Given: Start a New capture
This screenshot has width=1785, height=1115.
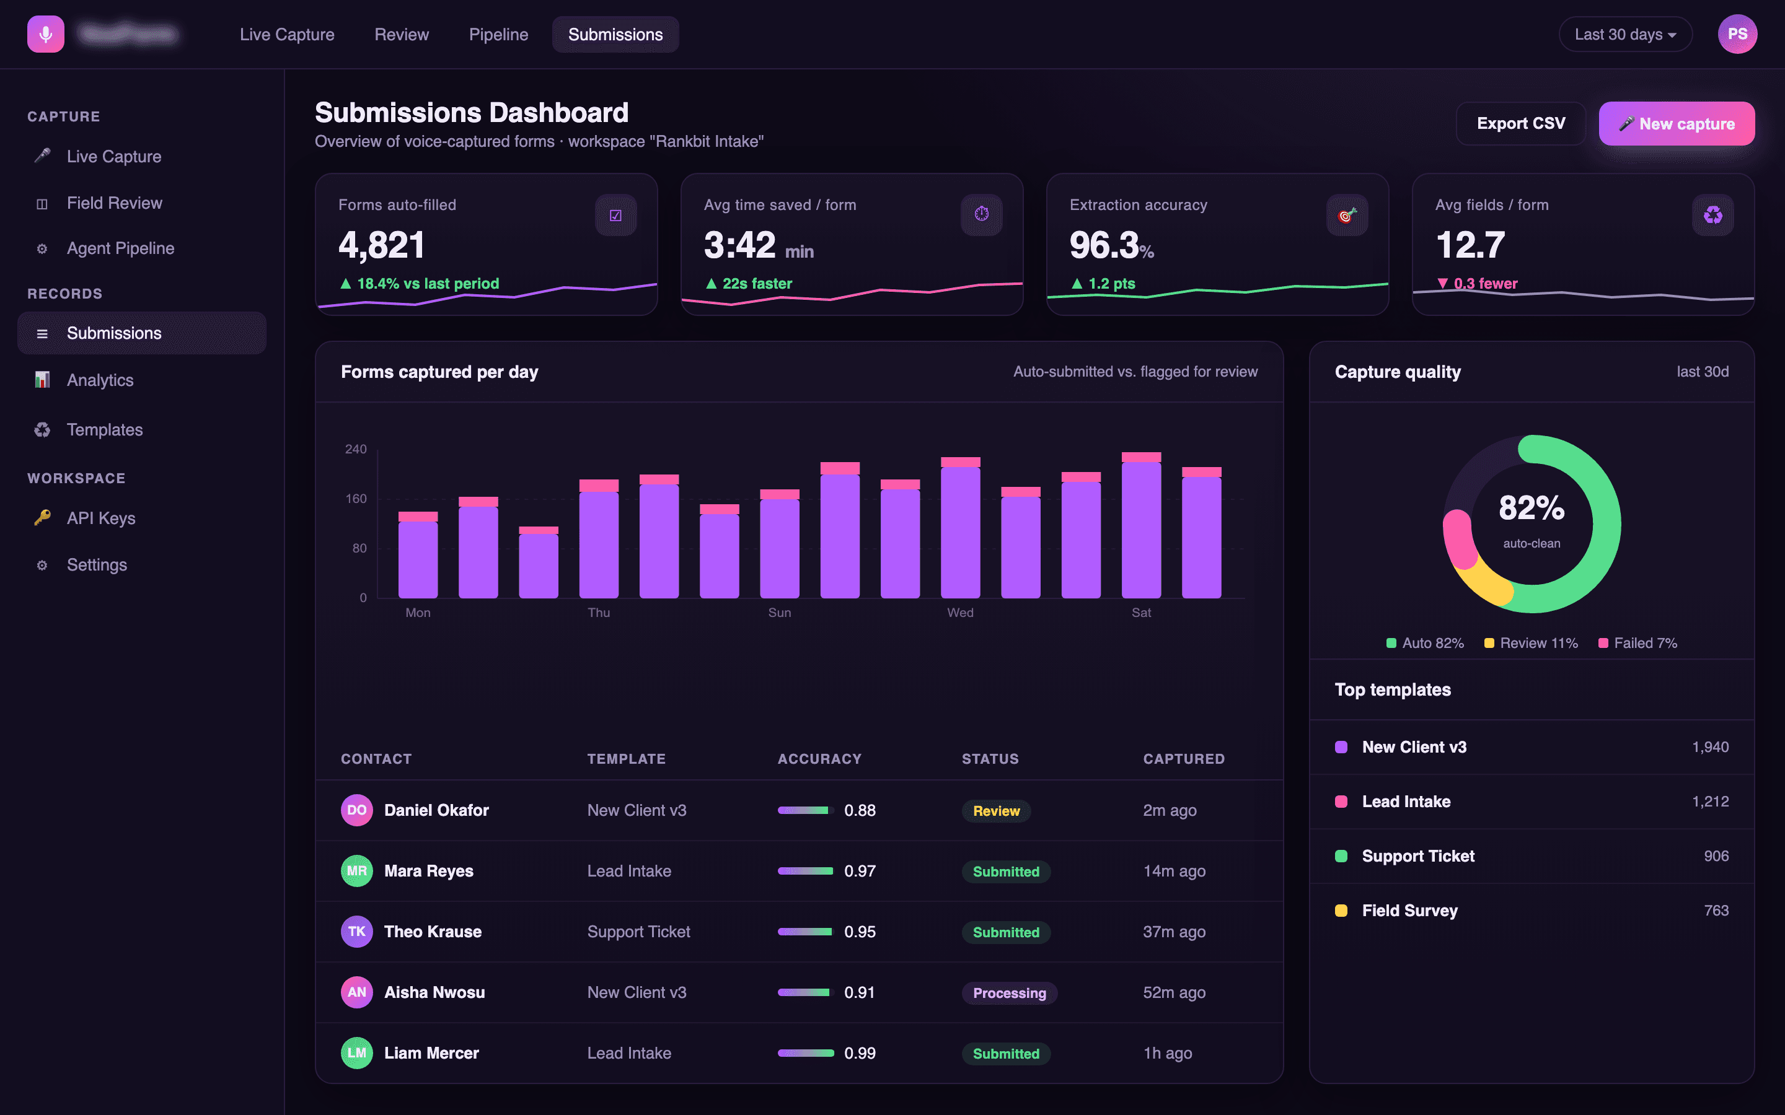Looking at the screenshot, I should click(1676, 123).
